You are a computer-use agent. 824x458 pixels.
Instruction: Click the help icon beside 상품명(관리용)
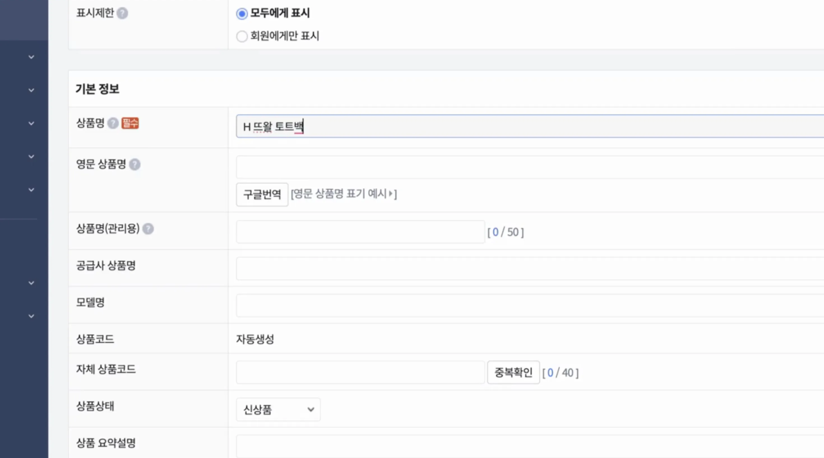[149, 229]
